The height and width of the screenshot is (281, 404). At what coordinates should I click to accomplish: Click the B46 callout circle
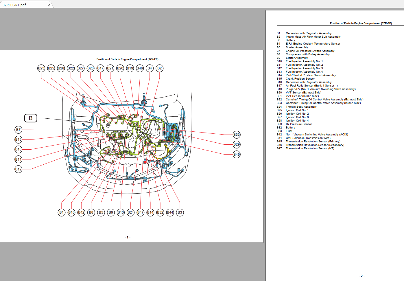tap(140, 68)
